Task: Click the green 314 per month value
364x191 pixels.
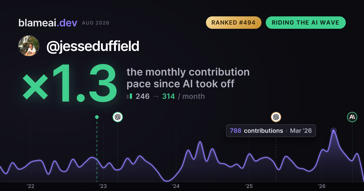Action: click(168, 96)
